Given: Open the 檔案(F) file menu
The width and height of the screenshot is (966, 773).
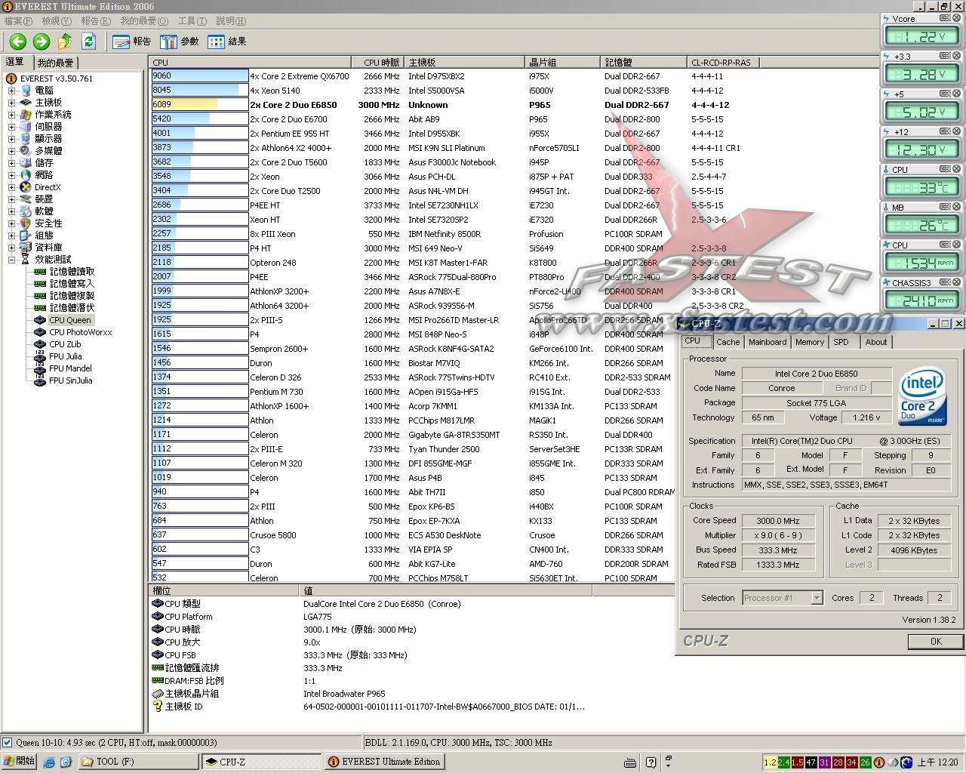Looking at the screenshot, I should pyautogui.click(x=18, y=21).
